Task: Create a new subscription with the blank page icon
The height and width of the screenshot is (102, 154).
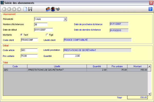Action: 25,9
